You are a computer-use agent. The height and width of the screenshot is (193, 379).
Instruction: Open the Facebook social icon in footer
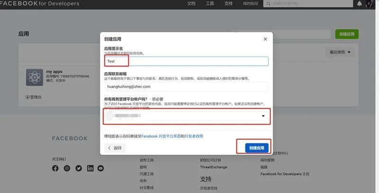tap(55, 168)
